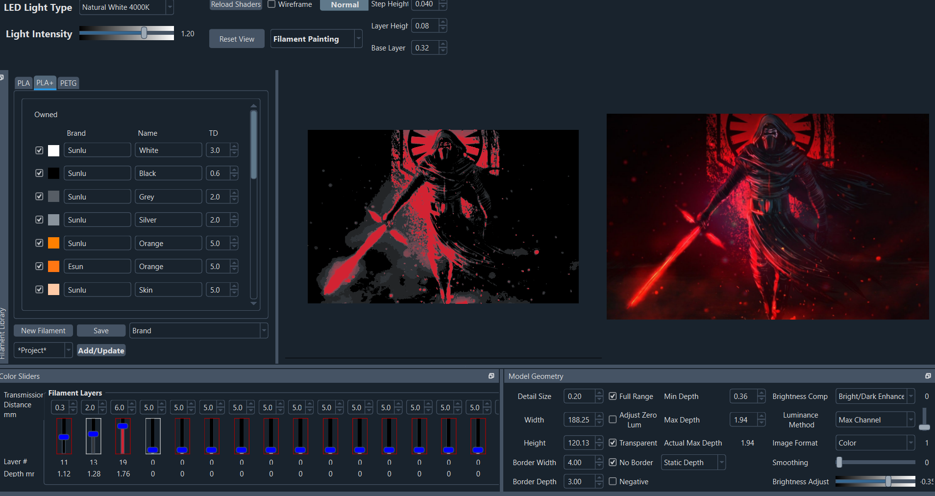Click the Normal view button
935x496 pixels.
[x=344, y=5]
